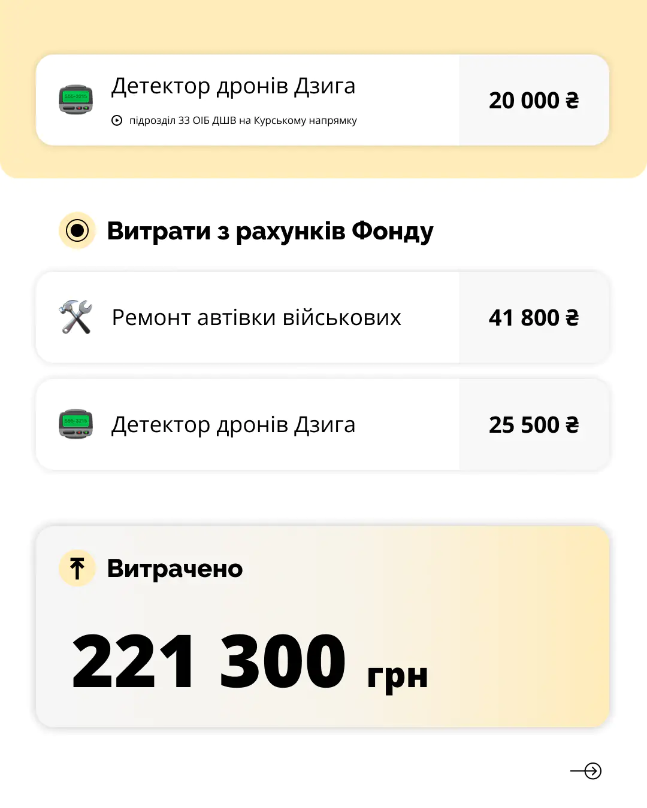Open the "Ремонт автівки військових" entry

click(256, 318)
